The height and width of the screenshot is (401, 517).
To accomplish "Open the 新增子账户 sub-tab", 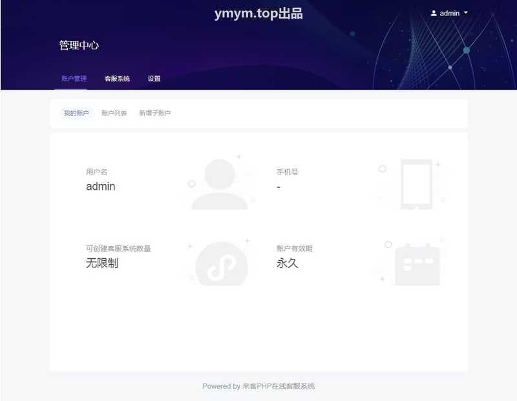I will (x=155, y=113).
